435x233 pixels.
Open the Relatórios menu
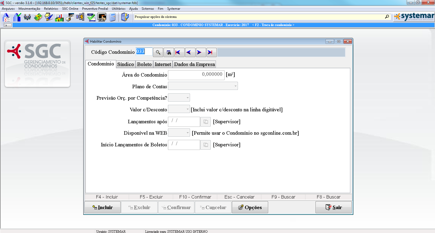(51, 9)
